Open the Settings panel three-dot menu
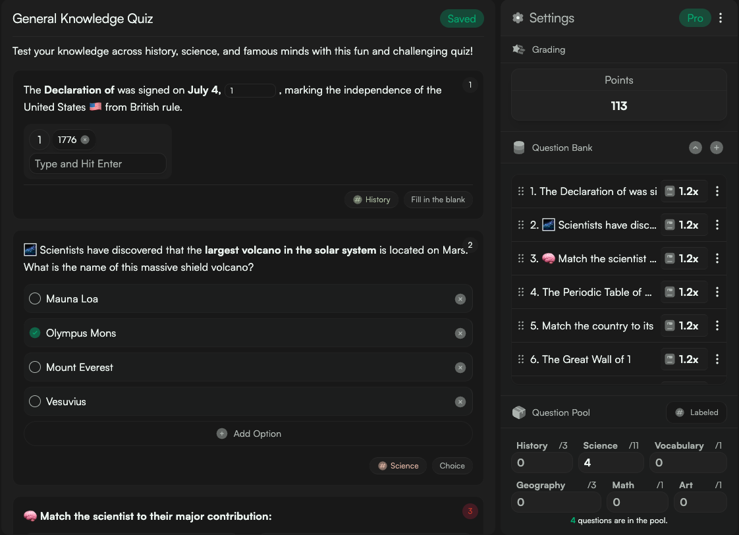Screen dimensions: 739x535 coord(721,18)
